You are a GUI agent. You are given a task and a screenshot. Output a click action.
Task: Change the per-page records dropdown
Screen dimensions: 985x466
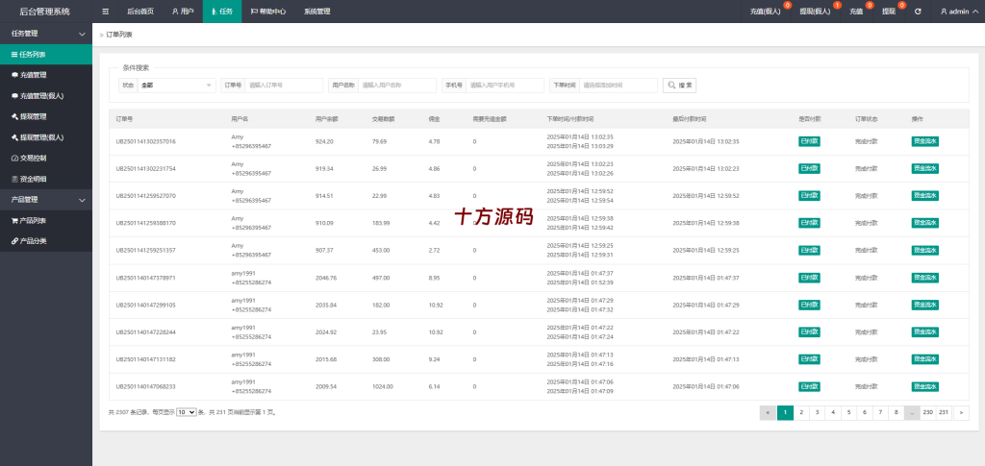(x=186, y=412)
